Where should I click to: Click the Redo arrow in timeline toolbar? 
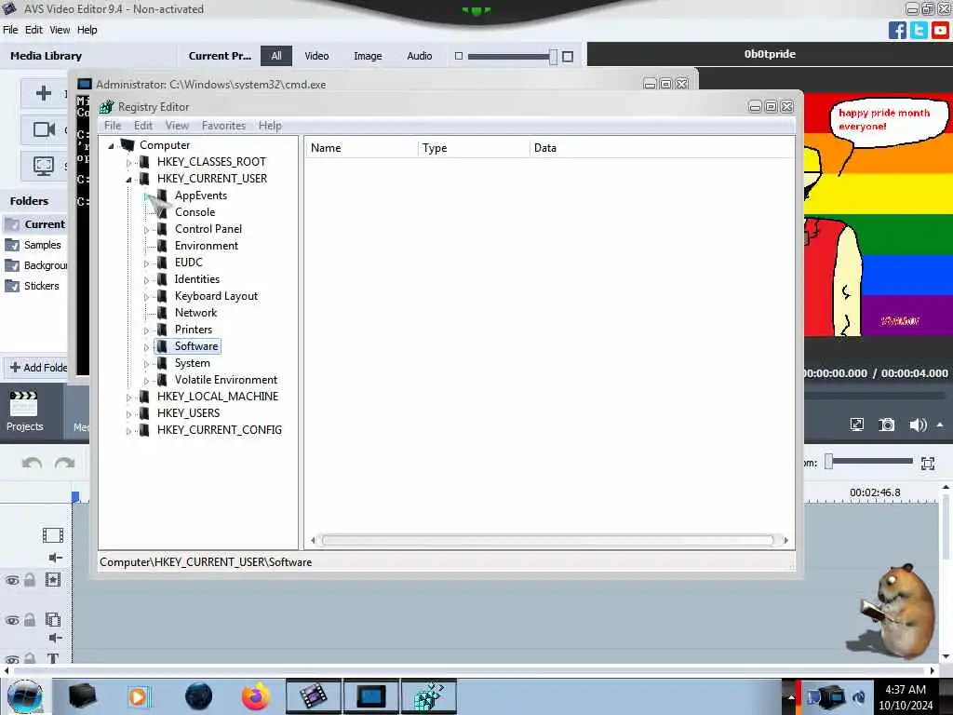click(x=64, y=464)
